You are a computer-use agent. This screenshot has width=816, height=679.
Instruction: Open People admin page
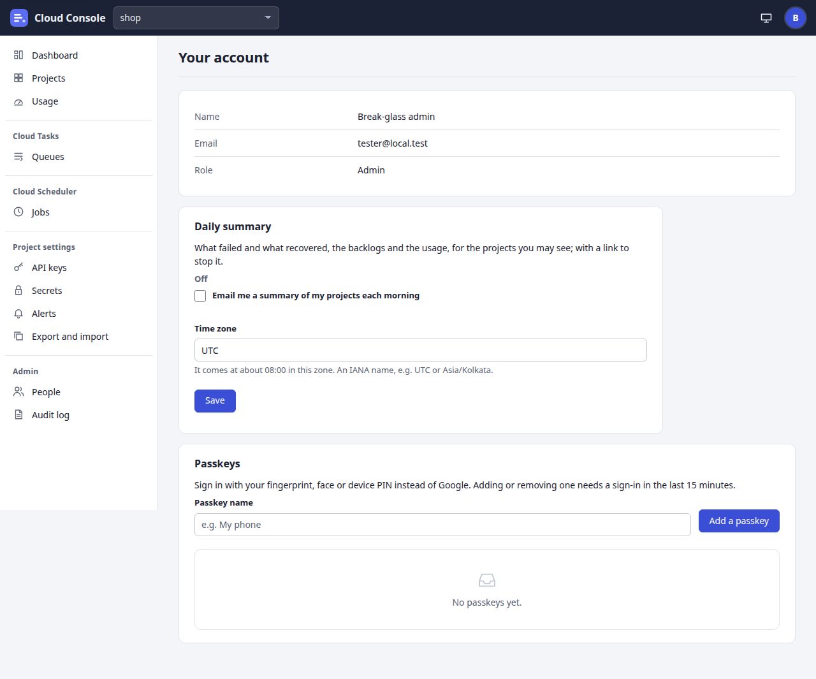pos(79,392)
